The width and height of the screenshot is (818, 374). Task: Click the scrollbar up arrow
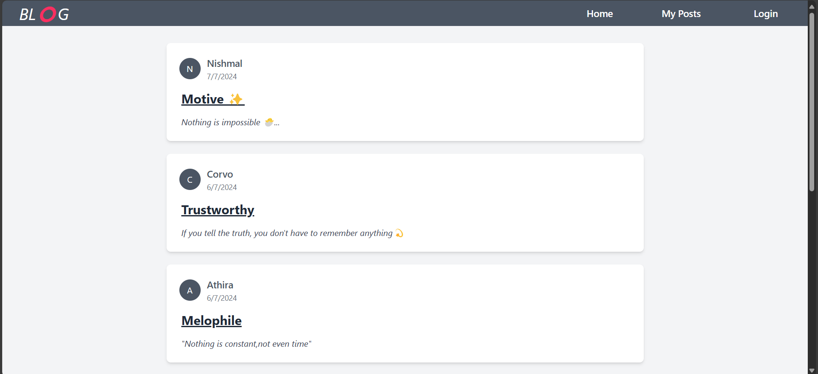[812, 6]
